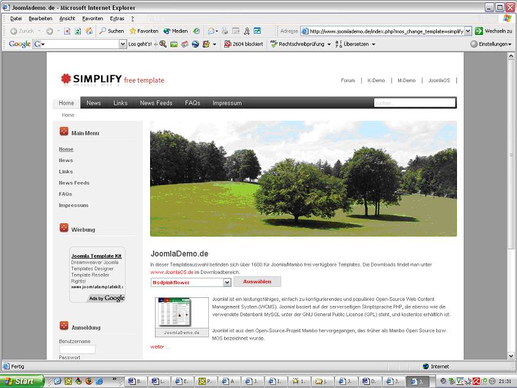Viewport: 517px width, 388px height.
Task: Open the Medien pane
Action: (x=175, y=31)
